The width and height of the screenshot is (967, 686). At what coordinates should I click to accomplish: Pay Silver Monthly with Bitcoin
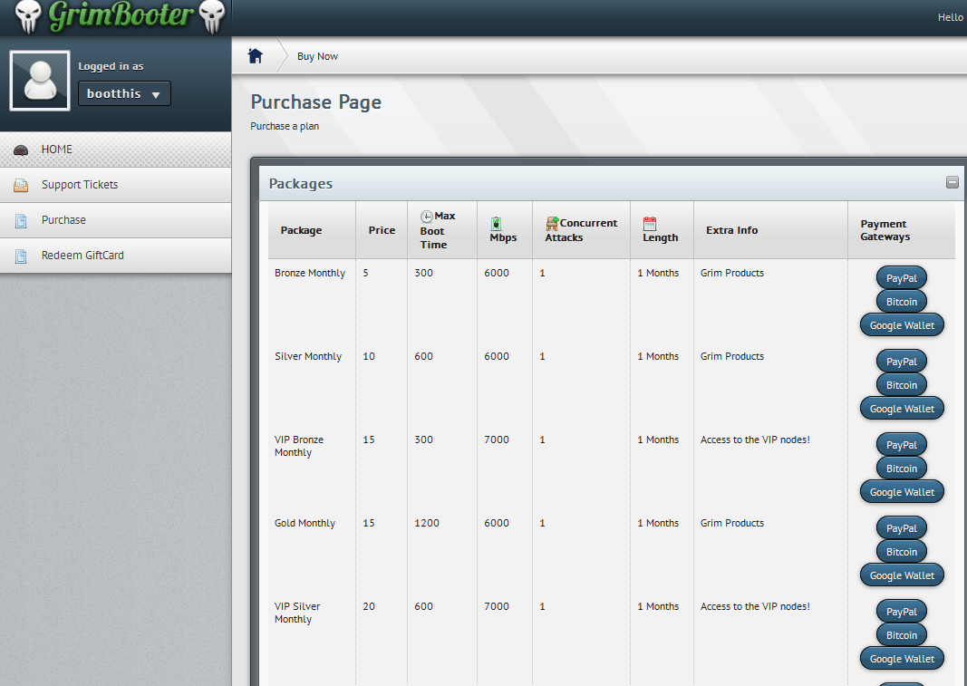[x=902, y=385]
